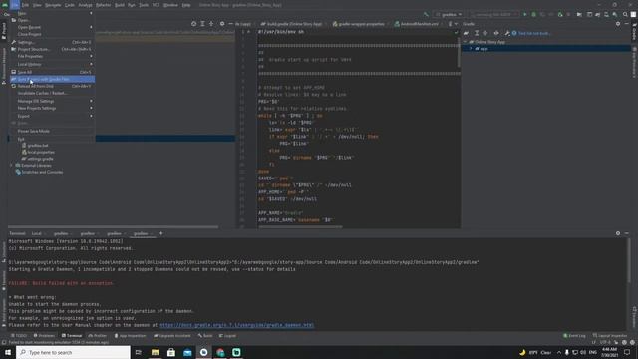Click the Search Everywhere magnifier icon

pyautogui.click(x=625, y=14)
